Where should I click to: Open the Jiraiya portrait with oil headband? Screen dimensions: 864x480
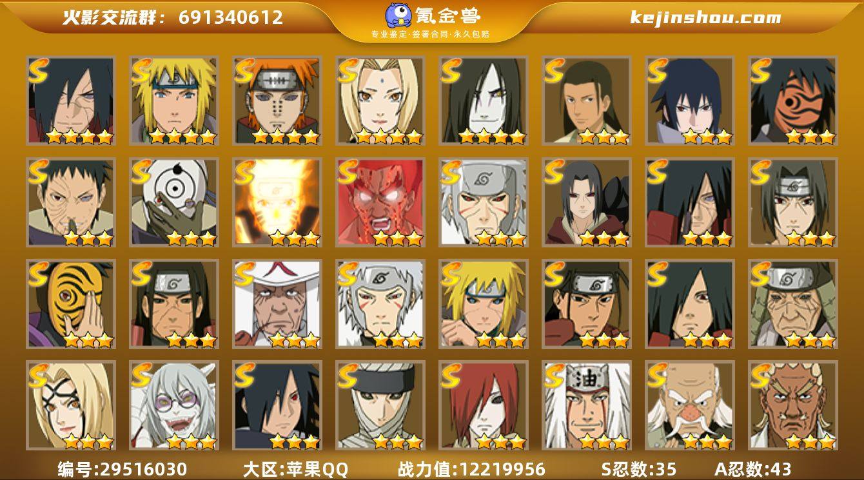click(586, 406)
